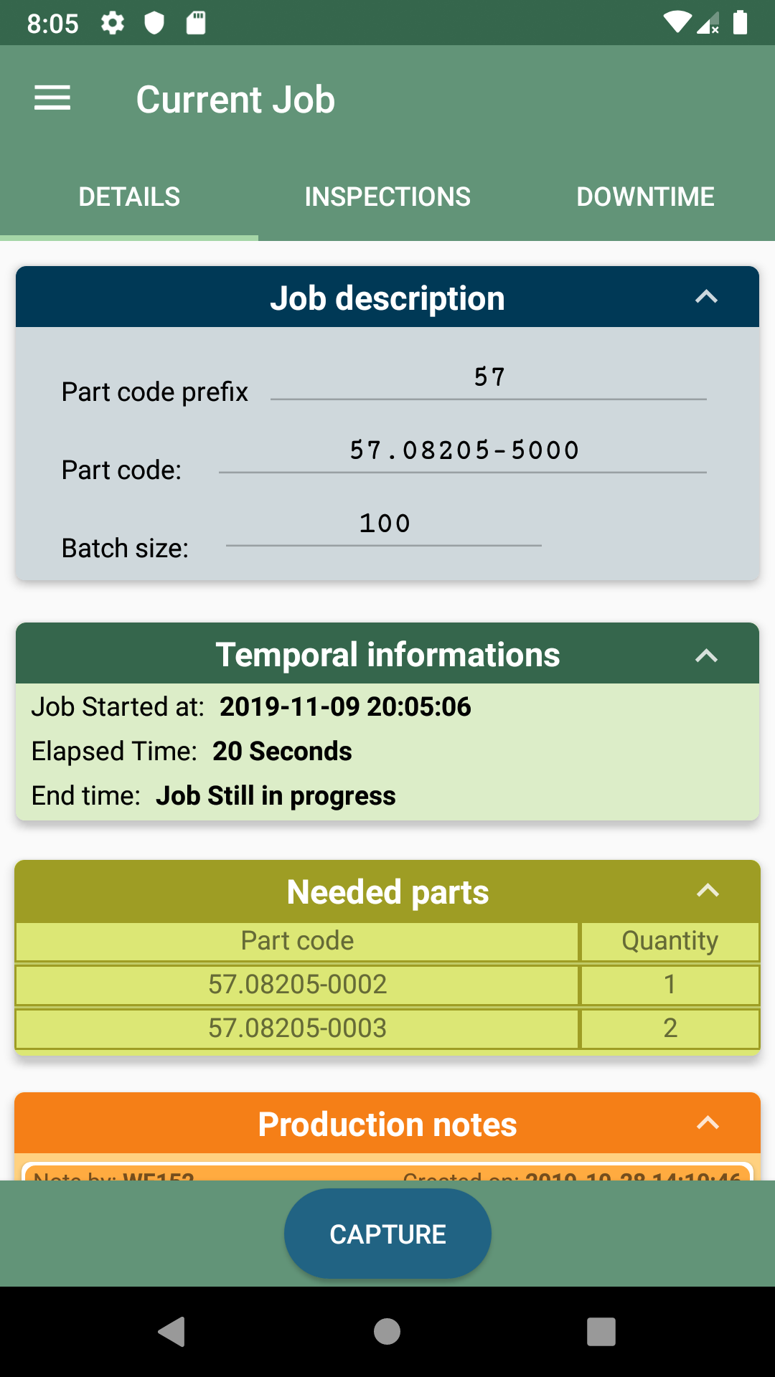
Task: Collapse the Temporal informations section chevron
Action: pyautogui.click(x=707, y=656)
